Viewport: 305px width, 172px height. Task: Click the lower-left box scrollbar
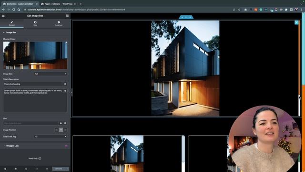[x=183, y=154]
